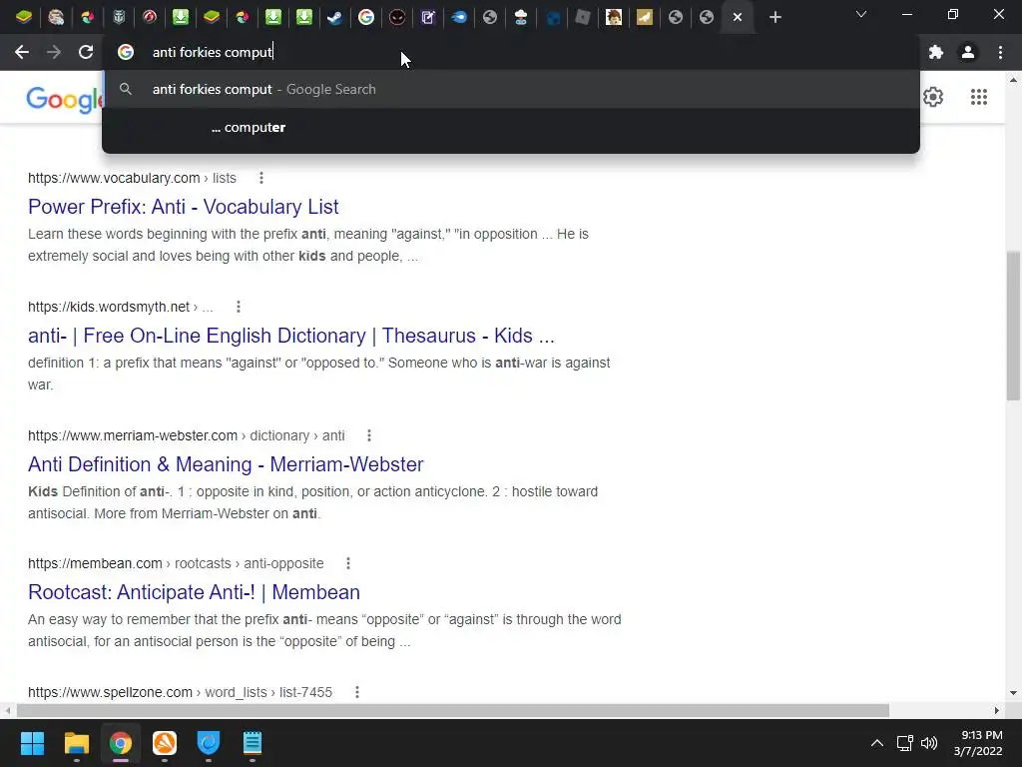
Task: Click the address bar text field
Action: pos(511,52)
